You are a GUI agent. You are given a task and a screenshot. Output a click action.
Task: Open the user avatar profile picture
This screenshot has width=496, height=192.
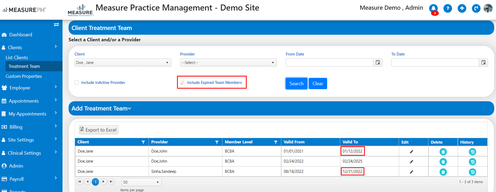pyautogui.click(x=488, y=8)
